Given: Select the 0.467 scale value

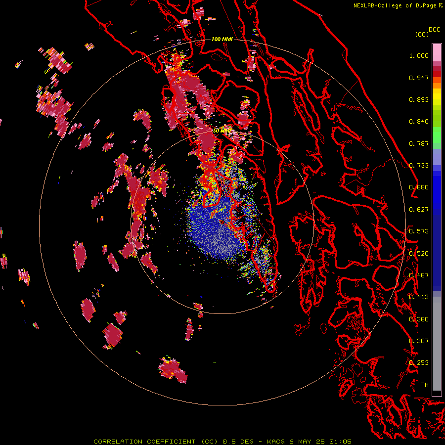Looking at the screenshot, I should pos(419,275).
